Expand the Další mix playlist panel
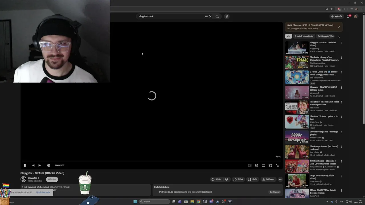365x205 pixels. [338, 27]
